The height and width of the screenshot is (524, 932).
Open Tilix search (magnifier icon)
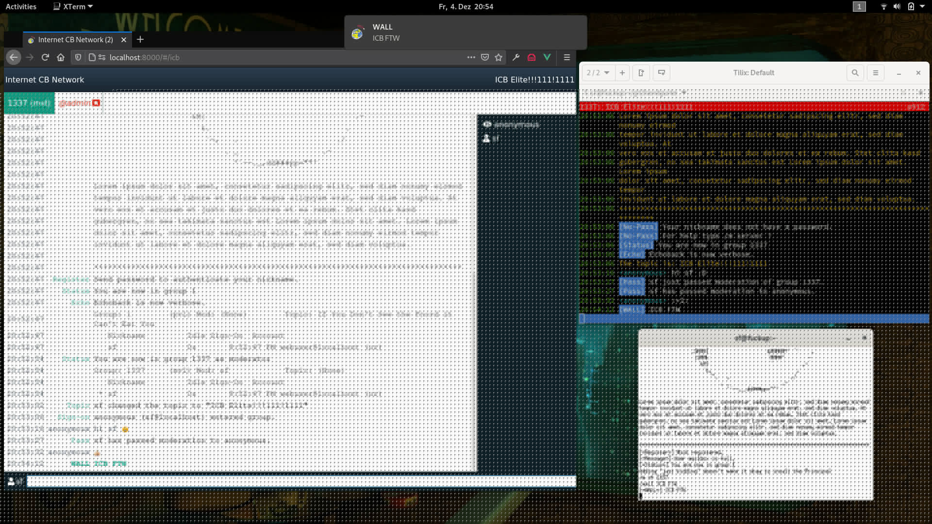tap(855, 73)
